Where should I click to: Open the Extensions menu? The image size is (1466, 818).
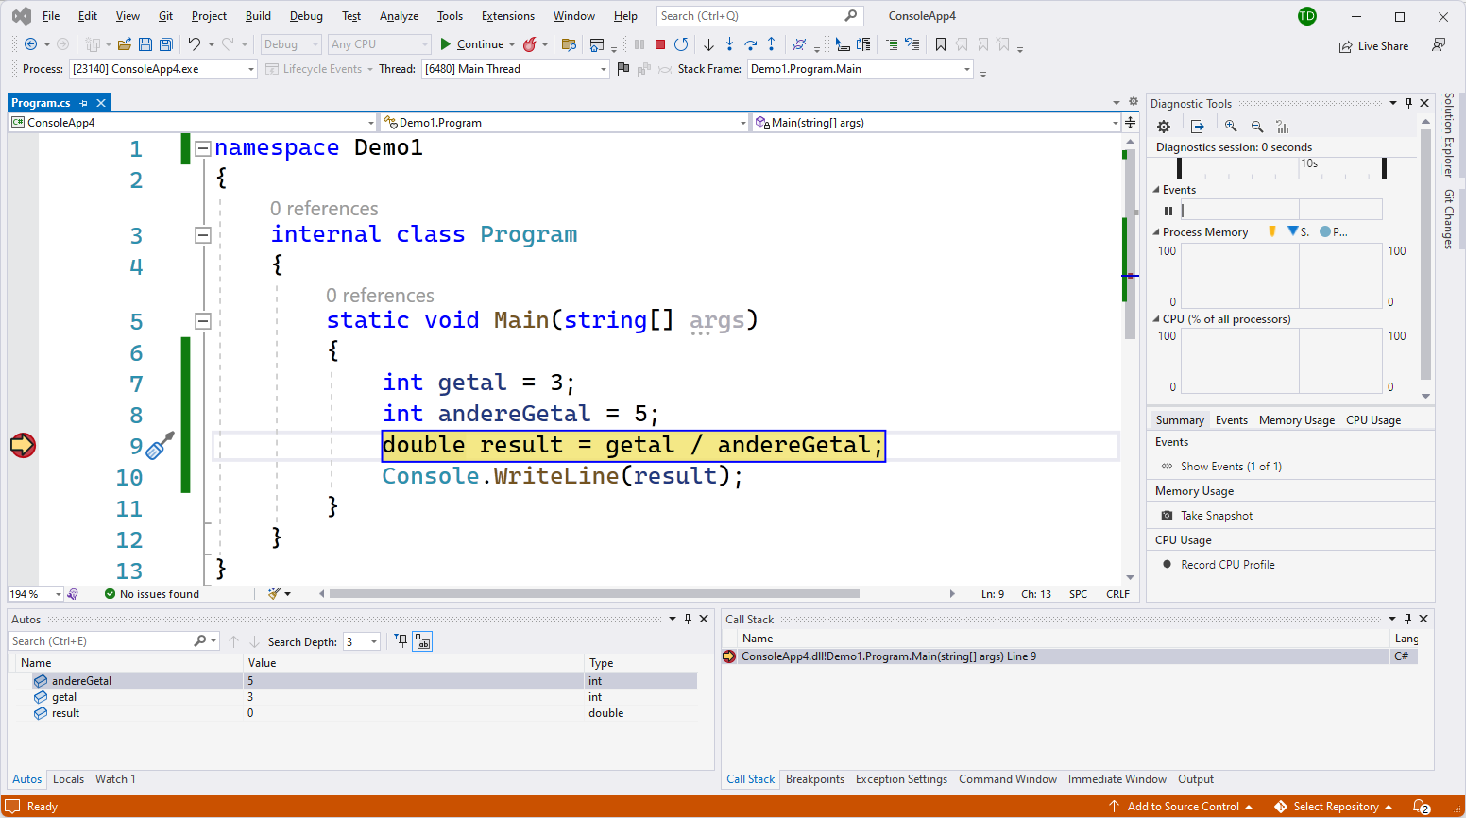pyautogui.click(x=507, y=16)
